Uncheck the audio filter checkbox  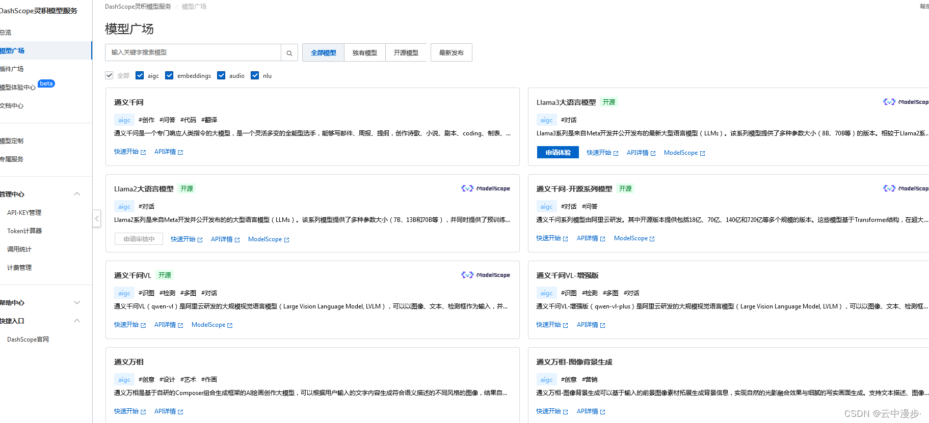tap(221, 75)
